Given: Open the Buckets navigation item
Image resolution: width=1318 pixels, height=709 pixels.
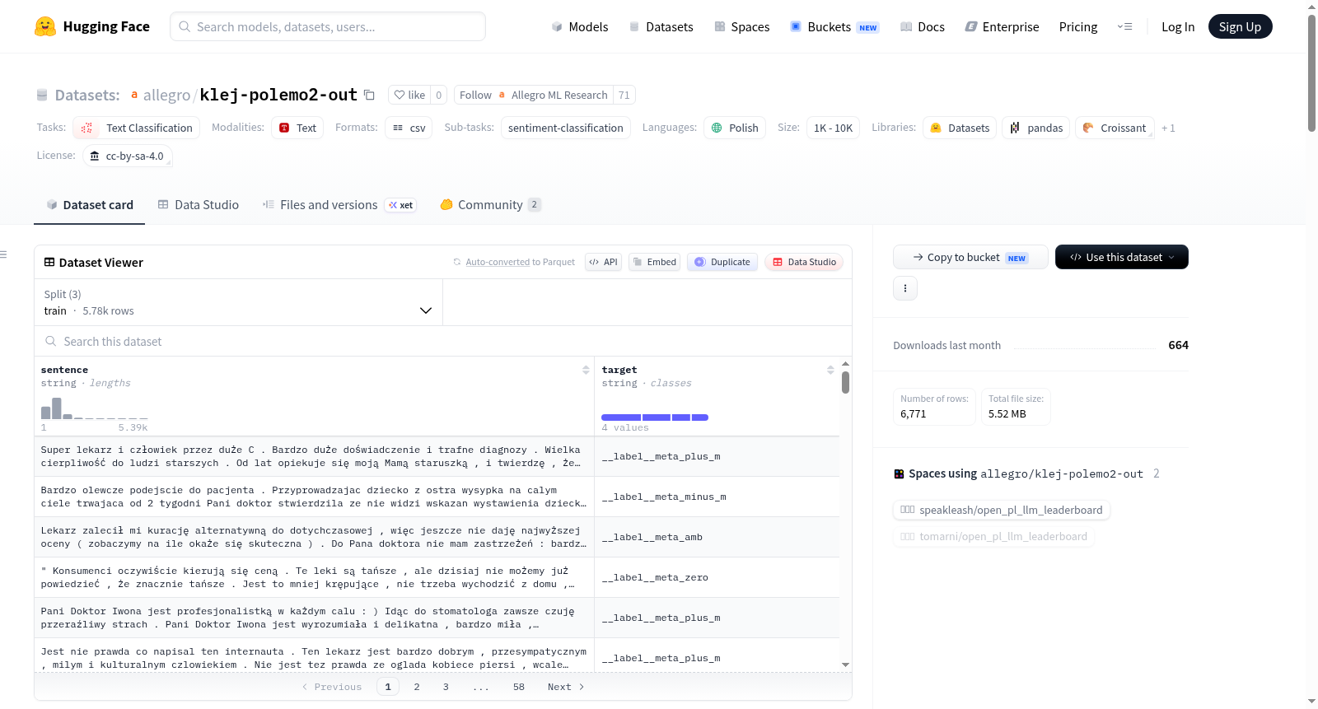Looking at the screenshot, I should (834, 26).
